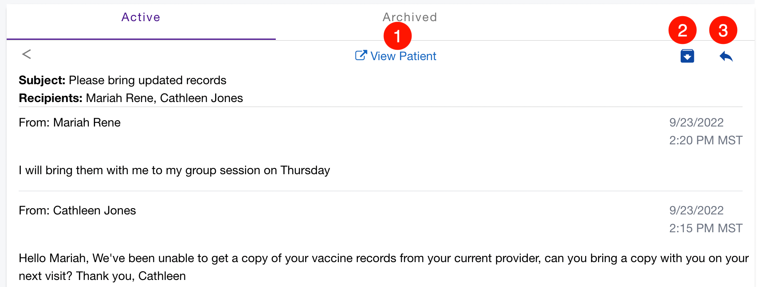The height and width of the screenshot is (287, 765).
Task: Click the reply arrow icon
Action: (726, 56)
